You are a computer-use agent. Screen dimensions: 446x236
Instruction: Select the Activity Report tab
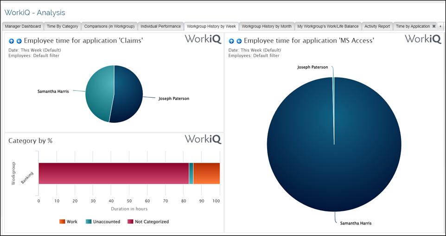(377, 26)
